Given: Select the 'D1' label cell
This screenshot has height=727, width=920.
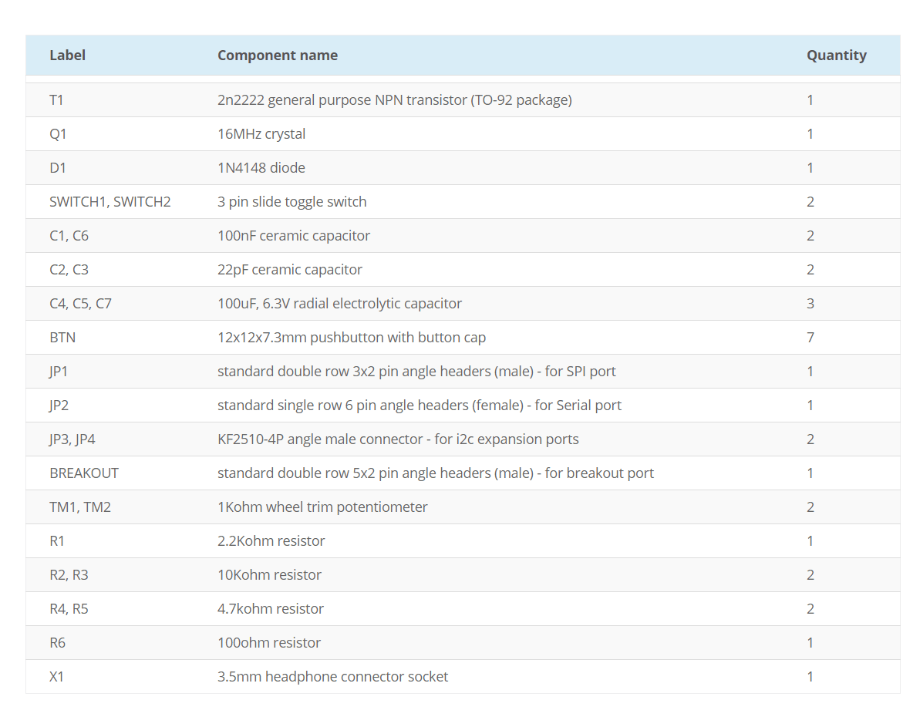Looking at the screenshot, I should [58, 168].
